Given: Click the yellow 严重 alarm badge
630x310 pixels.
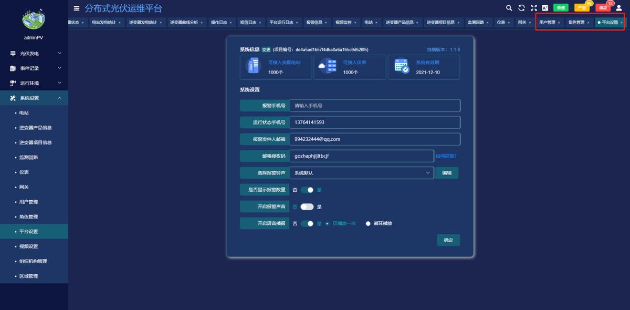Looking at the screenshot, I should click(x=582, y=8).
